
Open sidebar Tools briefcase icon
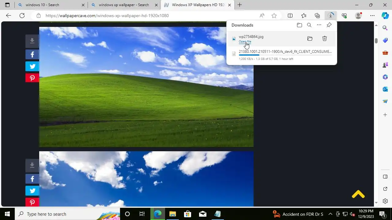pos(385,53)
